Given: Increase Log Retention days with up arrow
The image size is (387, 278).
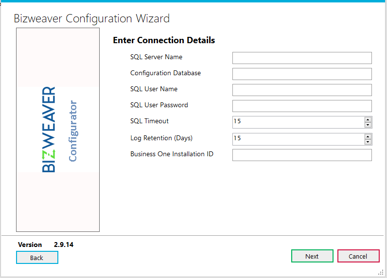Looking at the screenshot, I should click(x=368, y=137).
